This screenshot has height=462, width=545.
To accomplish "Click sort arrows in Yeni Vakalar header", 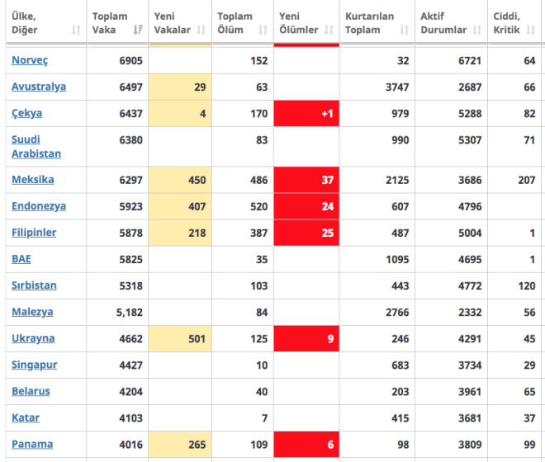I will (x=201, y=31).
